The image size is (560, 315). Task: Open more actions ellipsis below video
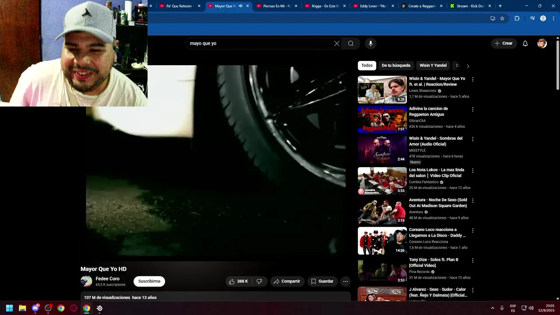click(346, 281)
